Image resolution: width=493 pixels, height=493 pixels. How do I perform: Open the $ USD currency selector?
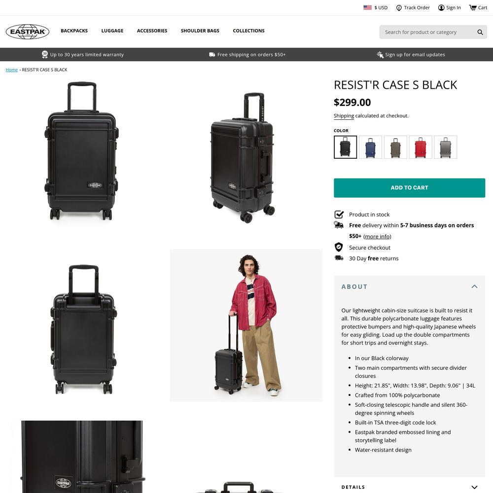tap(381, 7)
